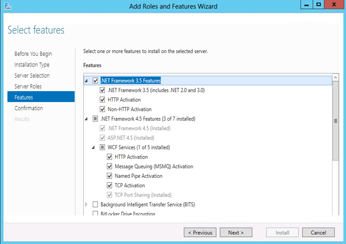
Task: Select Message Queuing (MSMQ) Activation label
Action: coord(154,166)
